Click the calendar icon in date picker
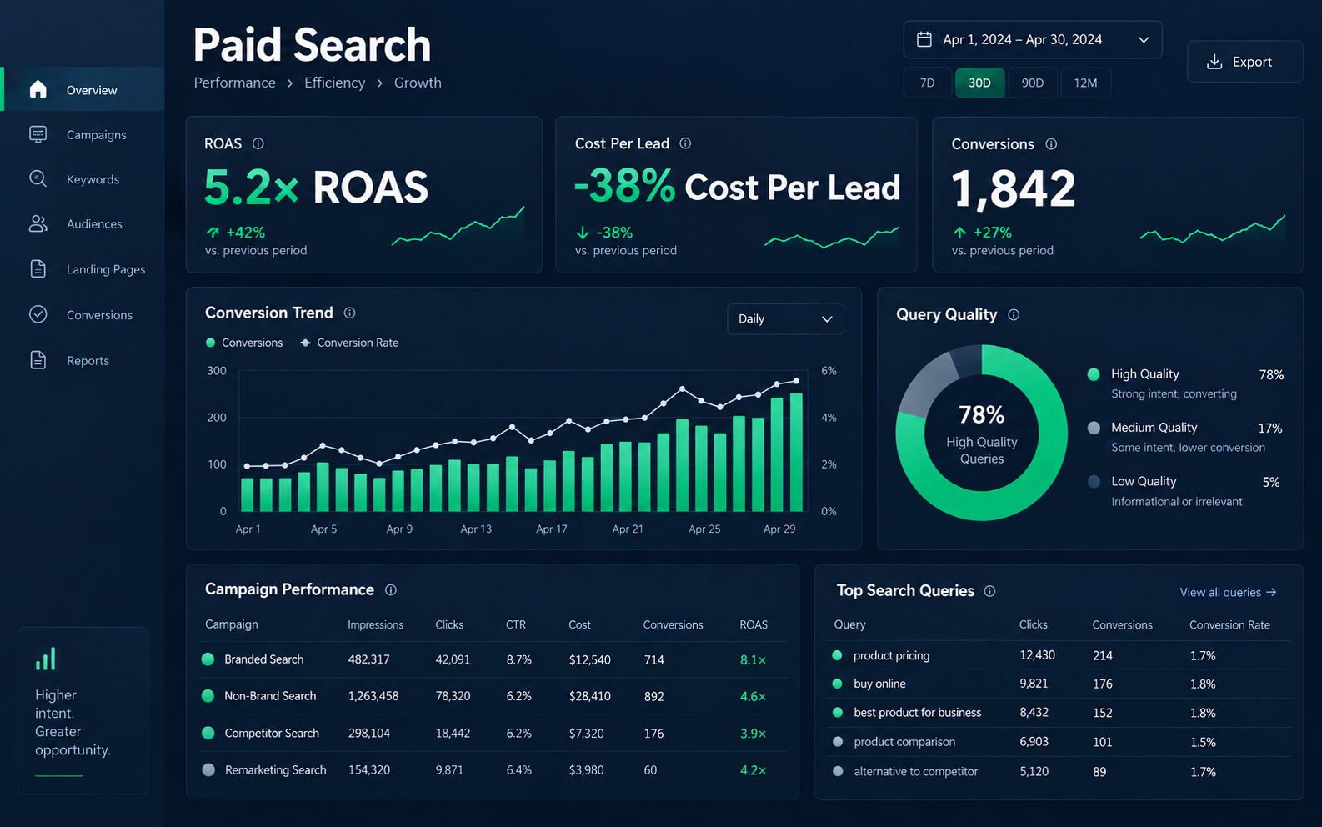The width and height of the screenshot is (1322, 827). tap(924, 39)
